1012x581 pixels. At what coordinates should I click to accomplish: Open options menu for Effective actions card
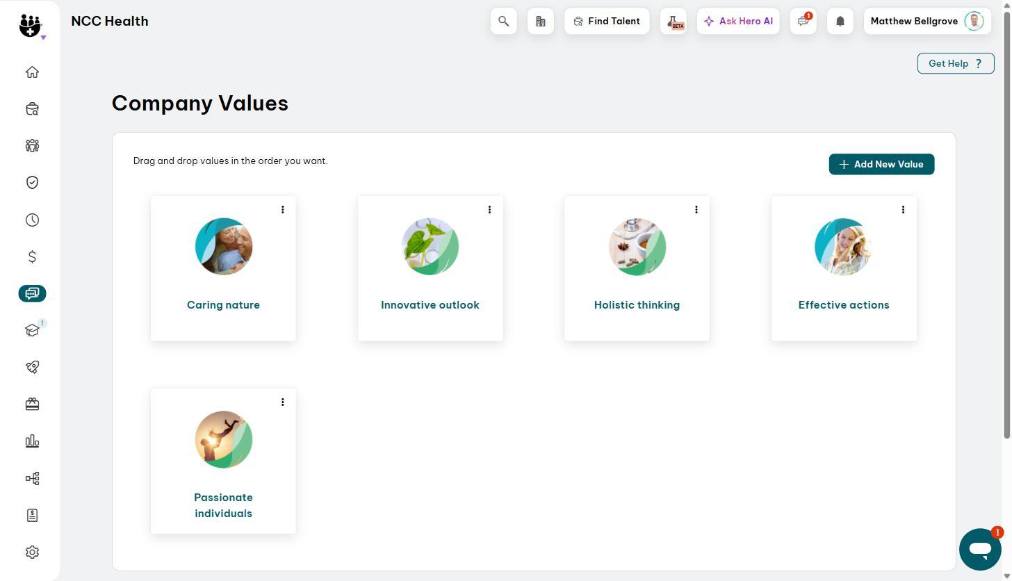coord(903,210)
